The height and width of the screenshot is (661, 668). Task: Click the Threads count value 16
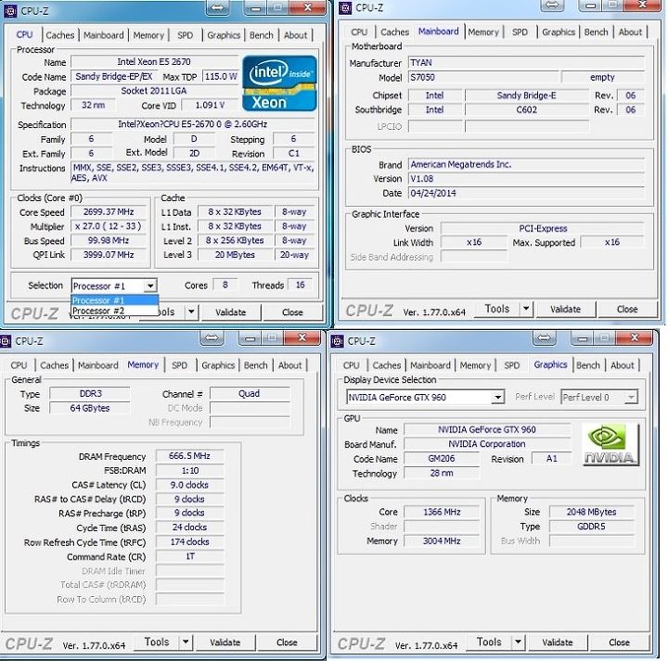301,285
